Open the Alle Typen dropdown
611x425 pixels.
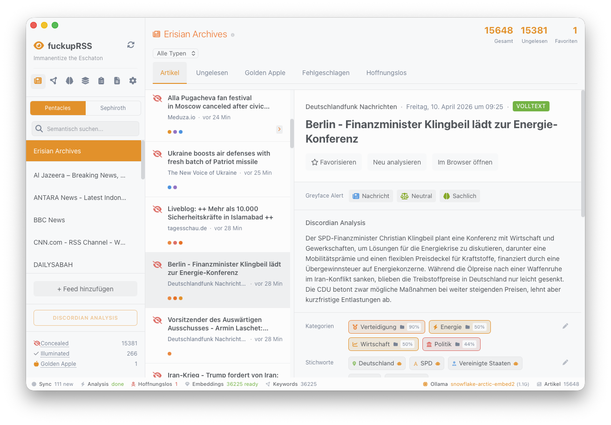pos(176,53)
